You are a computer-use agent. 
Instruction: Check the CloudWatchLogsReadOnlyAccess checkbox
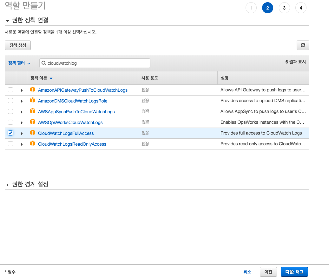10,144
